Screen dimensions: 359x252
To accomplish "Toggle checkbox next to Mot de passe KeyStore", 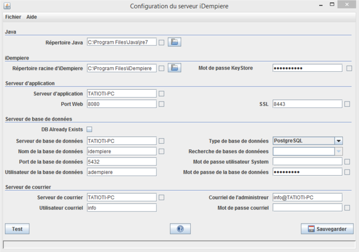I will [x=349, y=68].
